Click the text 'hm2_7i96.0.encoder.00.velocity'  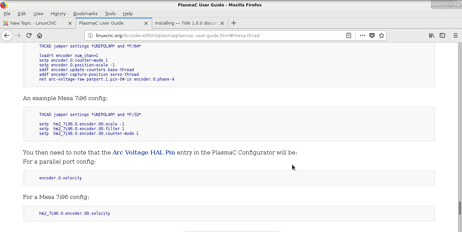coord(75,213)
